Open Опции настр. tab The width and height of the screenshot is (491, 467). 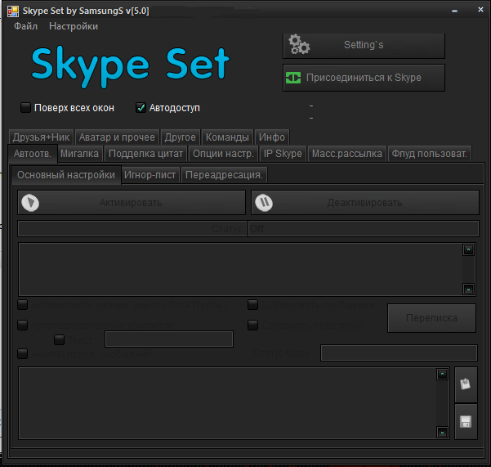(x=223, y=154)
